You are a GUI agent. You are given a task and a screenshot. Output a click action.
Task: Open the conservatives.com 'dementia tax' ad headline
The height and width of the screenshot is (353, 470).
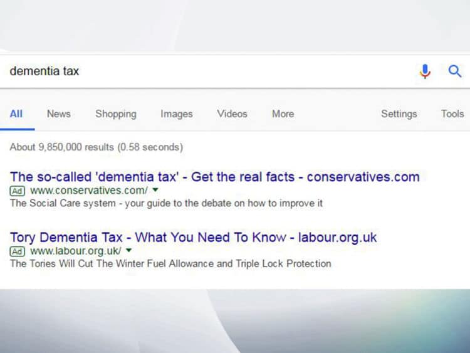pos(214,177)
